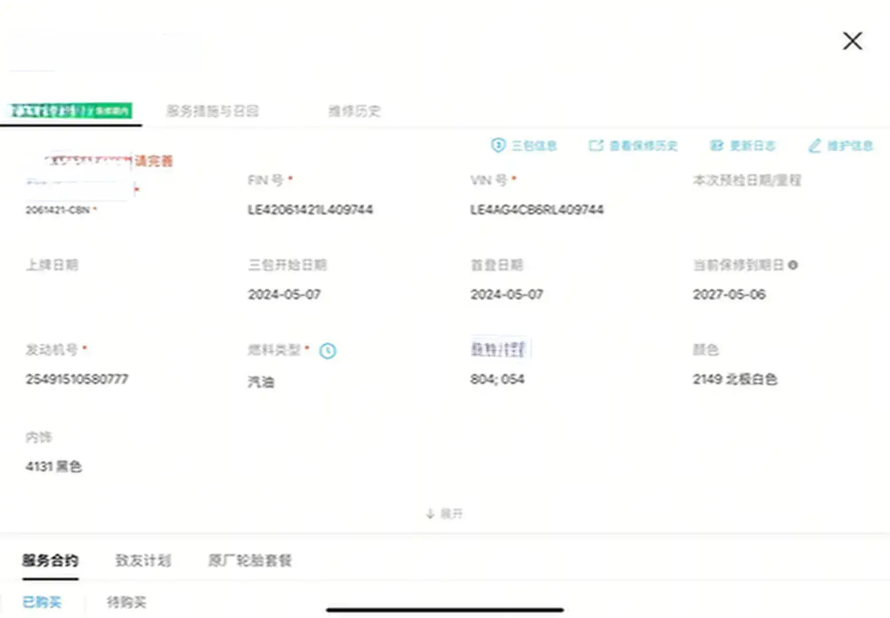890x618 pixels.
Task: Show the 待购买 contracts list
Action: point(127,602)
